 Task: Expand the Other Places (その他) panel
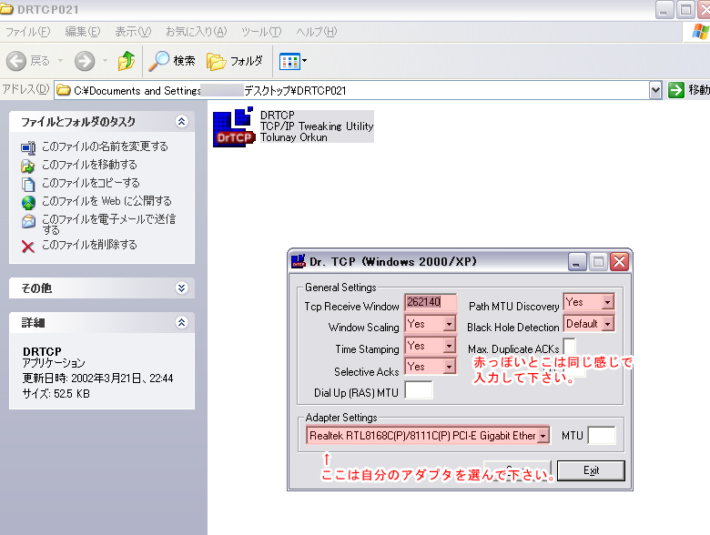coord(181,288)
